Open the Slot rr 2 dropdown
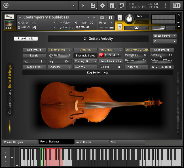184x168 pixels. tap(85, 67)
